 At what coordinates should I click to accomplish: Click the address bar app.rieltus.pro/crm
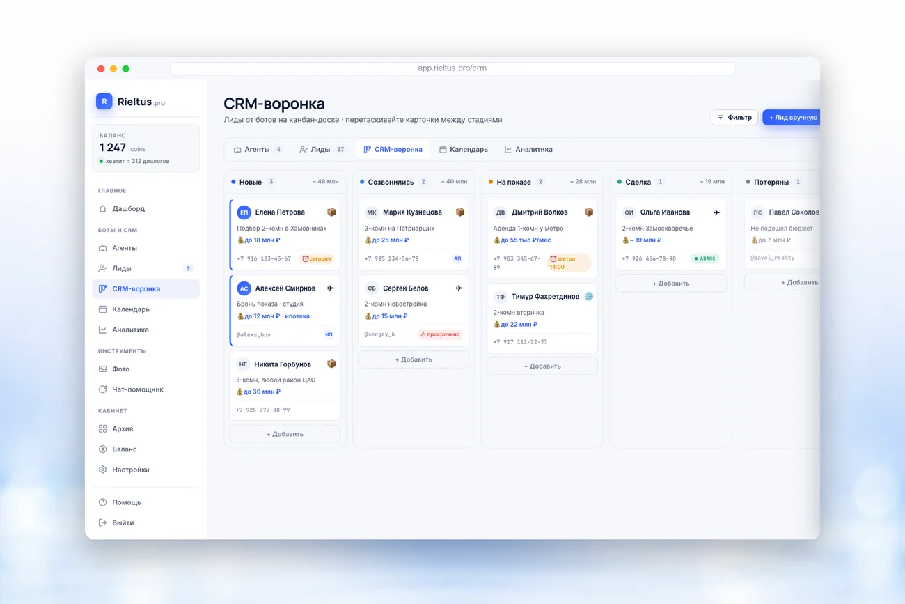click(452, 68)
